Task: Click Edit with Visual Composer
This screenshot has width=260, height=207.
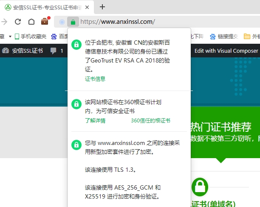Action: [226, 51]
